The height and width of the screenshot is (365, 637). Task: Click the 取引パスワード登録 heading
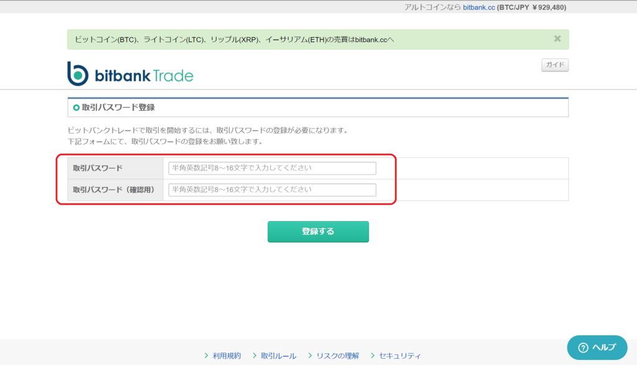pyautogui.click(x=118, y=108)
